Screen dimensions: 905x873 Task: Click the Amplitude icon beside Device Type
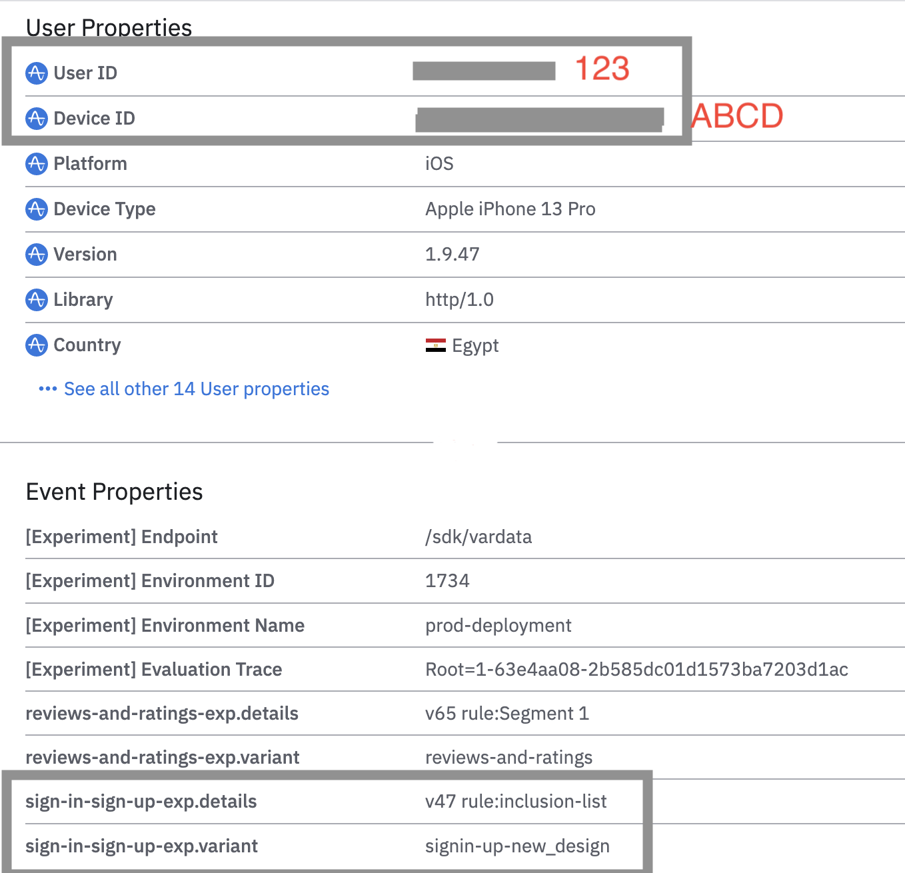click(x=37, y=209)
